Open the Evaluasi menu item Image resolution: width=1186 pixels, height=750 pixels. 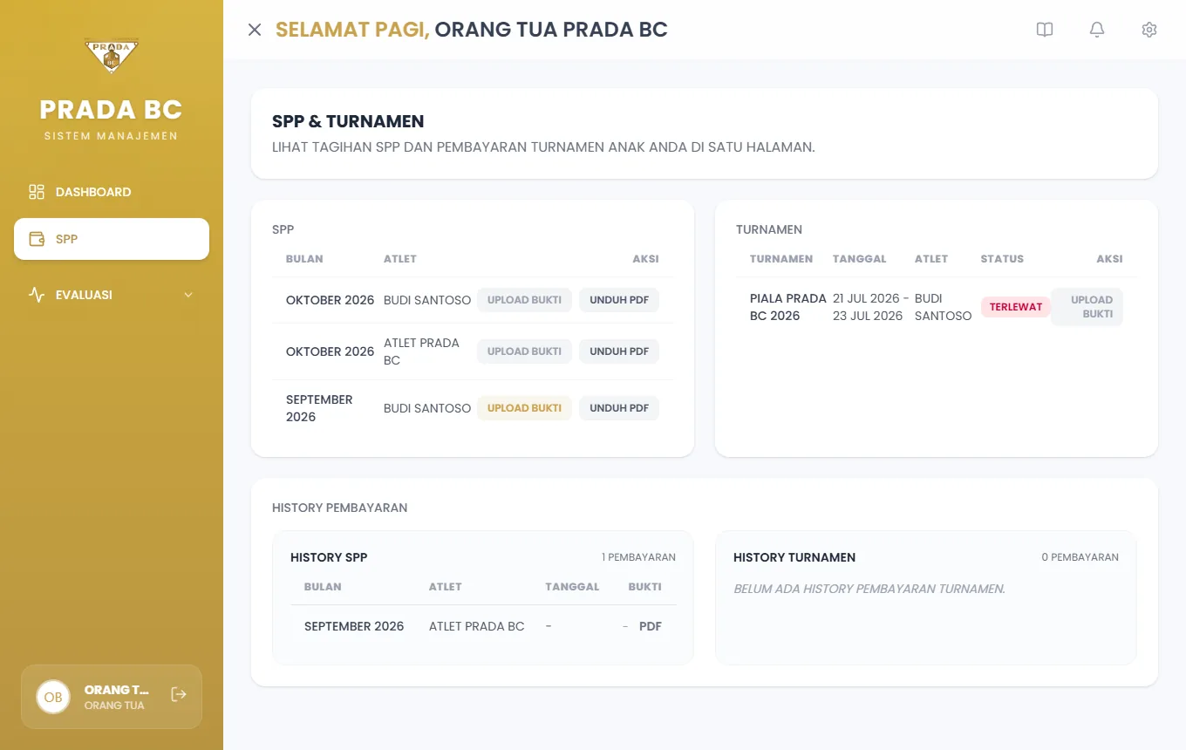(x=112, y=295)
